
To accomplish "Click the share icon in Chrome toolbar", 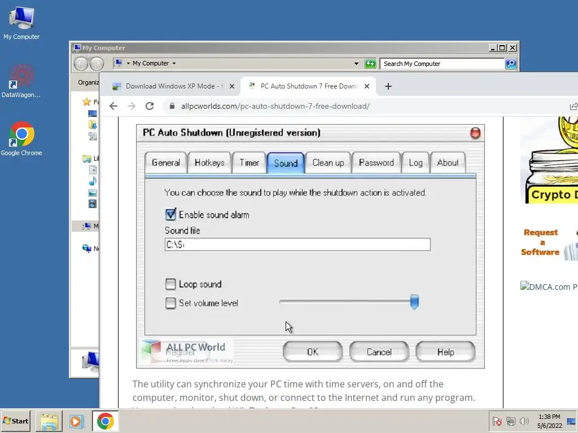I will 573,106.
